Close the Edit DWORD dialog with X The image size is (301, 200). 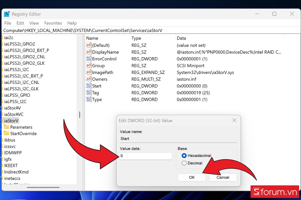tap(234, 120)
